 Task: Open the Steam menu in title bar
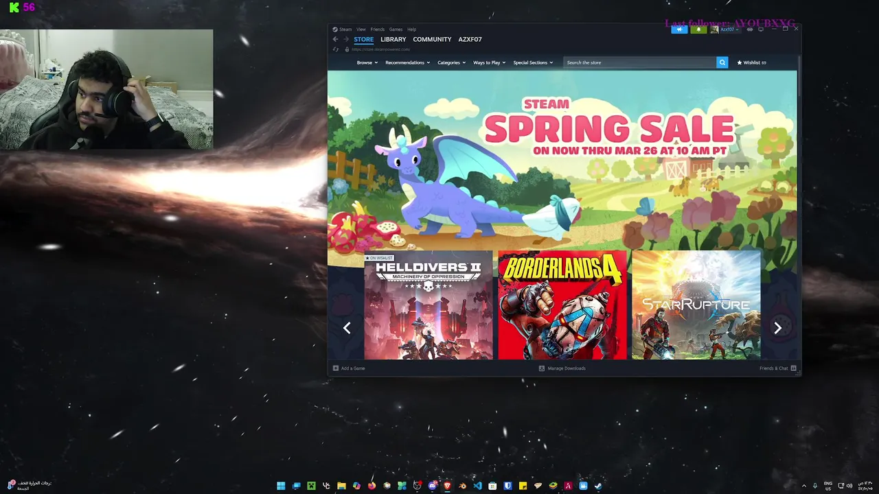[x=342, y=30]
